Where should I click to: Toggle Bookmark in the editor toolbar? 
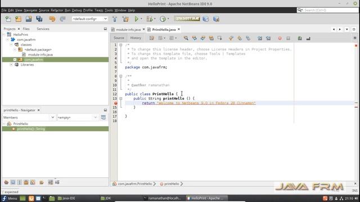click(x=248, y=38)
